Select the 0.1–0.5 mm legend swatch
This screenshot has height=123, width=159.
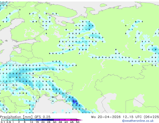click(4, 120)
